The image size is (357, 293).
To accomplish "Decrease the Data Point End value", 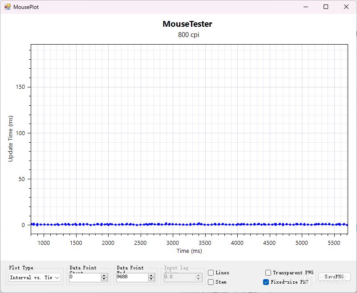I will (151, 279).
